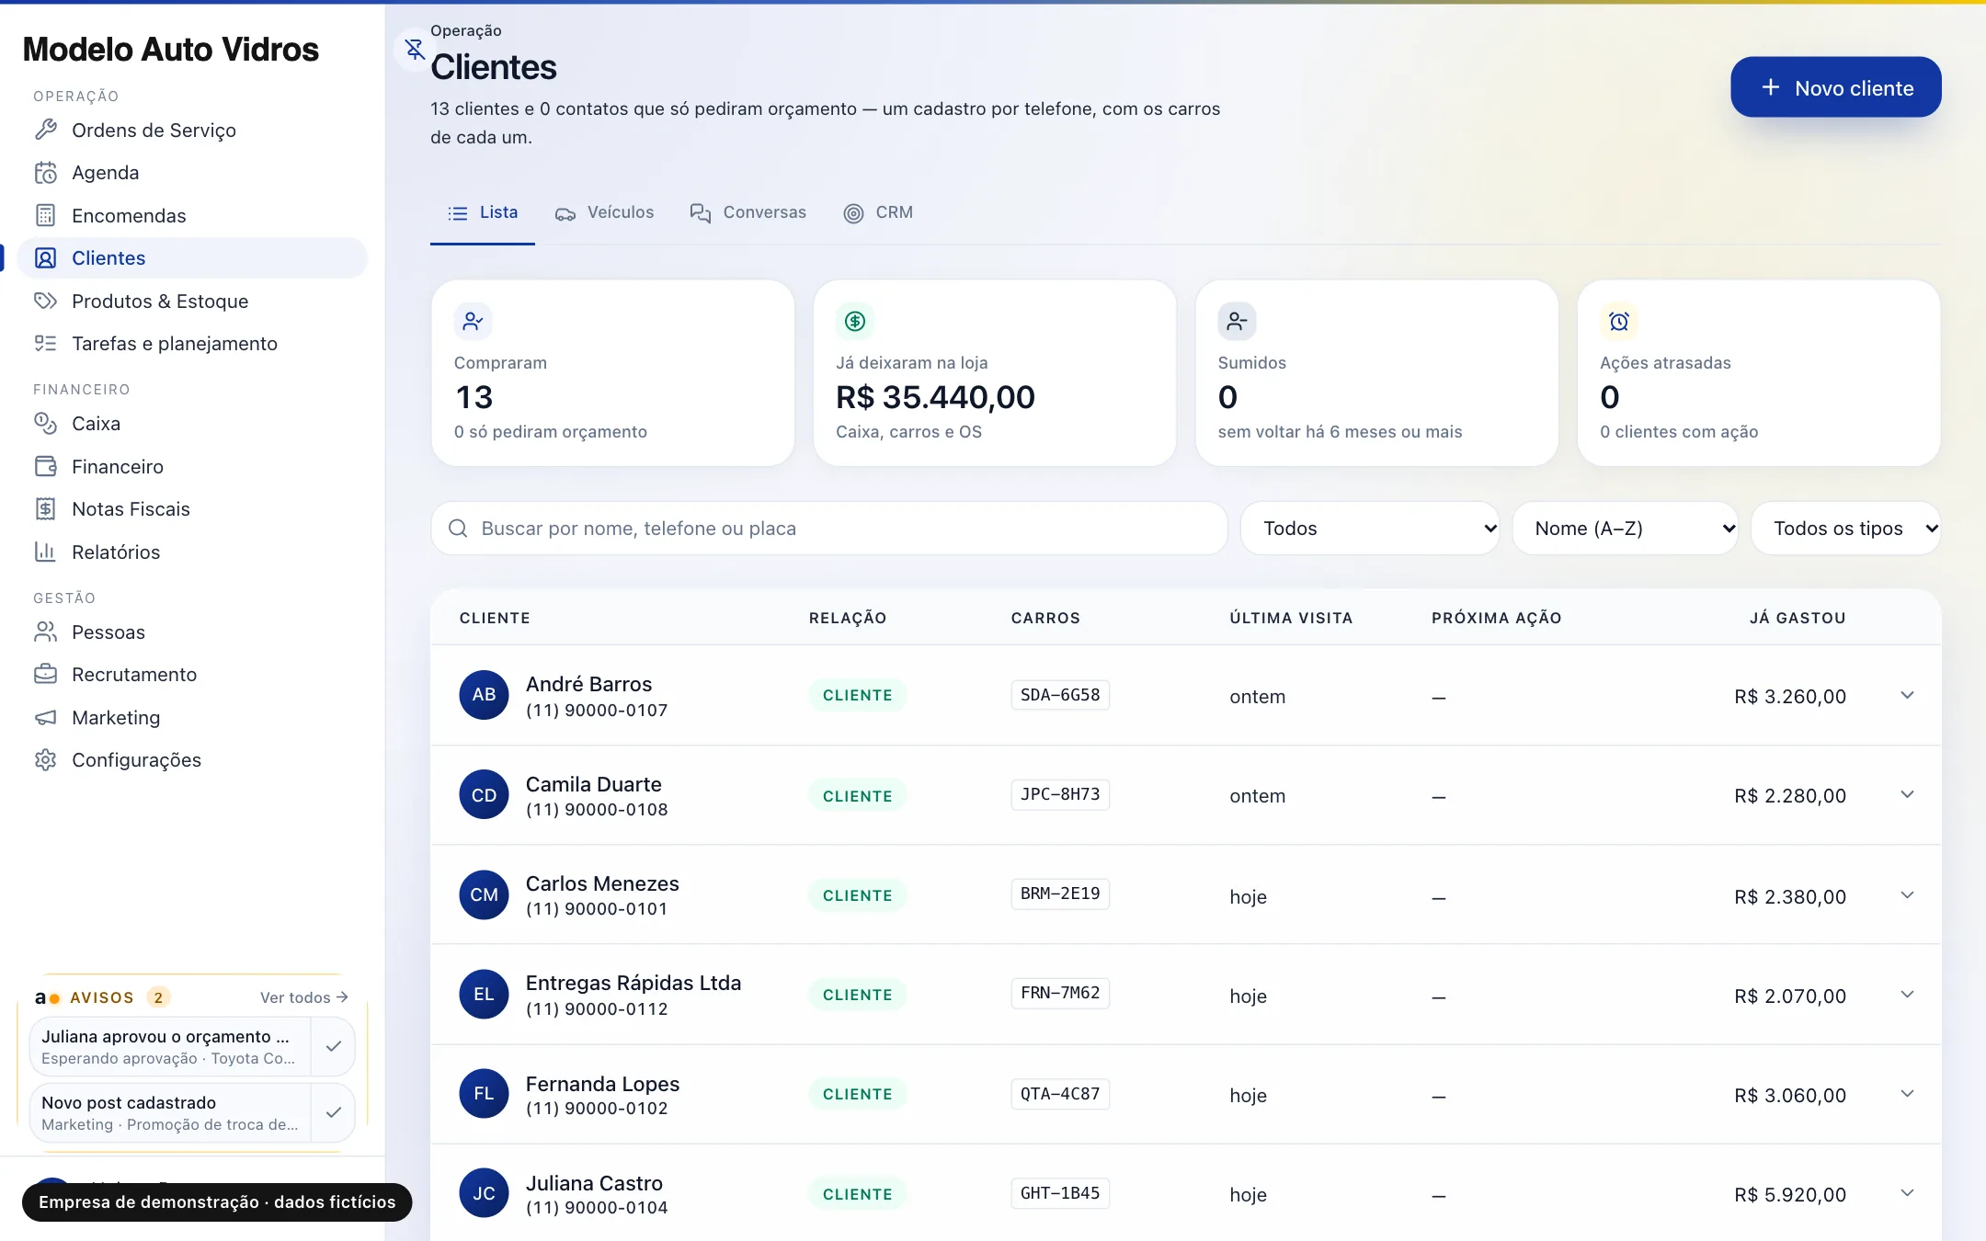Click the CLIENTE badge for Camila Duarte
1986x1241 pixels.
click(857, 796)
